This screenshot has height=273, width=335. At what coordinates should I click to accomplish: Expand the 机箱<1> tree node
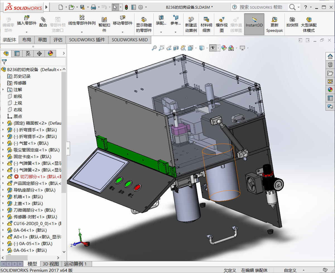click(x=3, y=197)
